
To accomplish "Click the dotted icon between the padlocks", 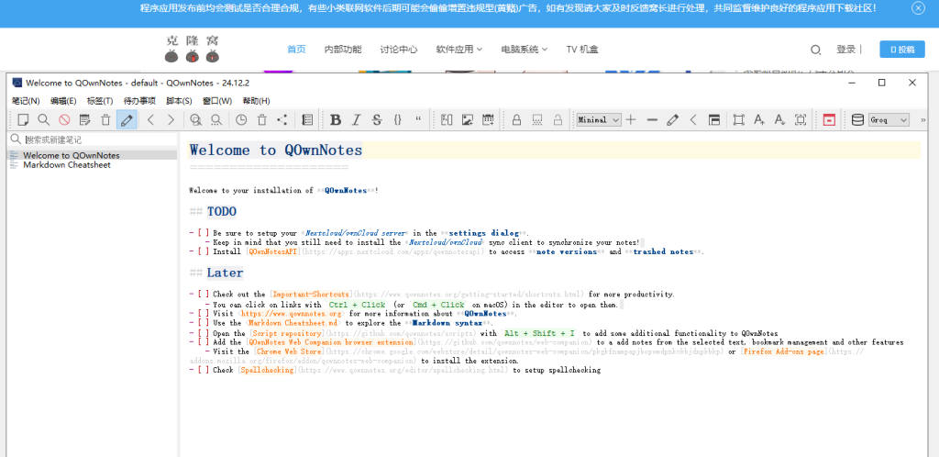I will 537,120.
